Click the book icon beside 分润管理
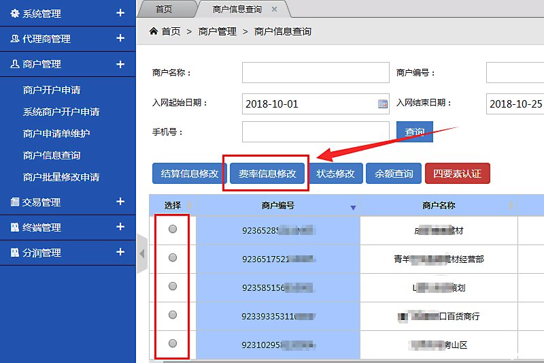544x363 pixels. 14,253
